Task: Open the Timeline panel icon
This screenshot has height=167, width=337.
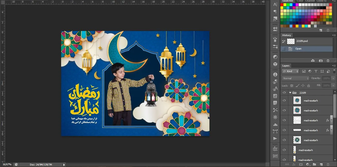Action: tap(275, 149)
